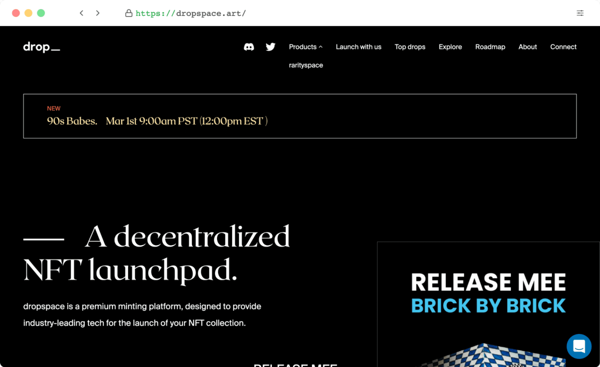Open the Release Mee Brick by Brick image
The width and height of the screenshot is (600, 367).
coord(488,305)
